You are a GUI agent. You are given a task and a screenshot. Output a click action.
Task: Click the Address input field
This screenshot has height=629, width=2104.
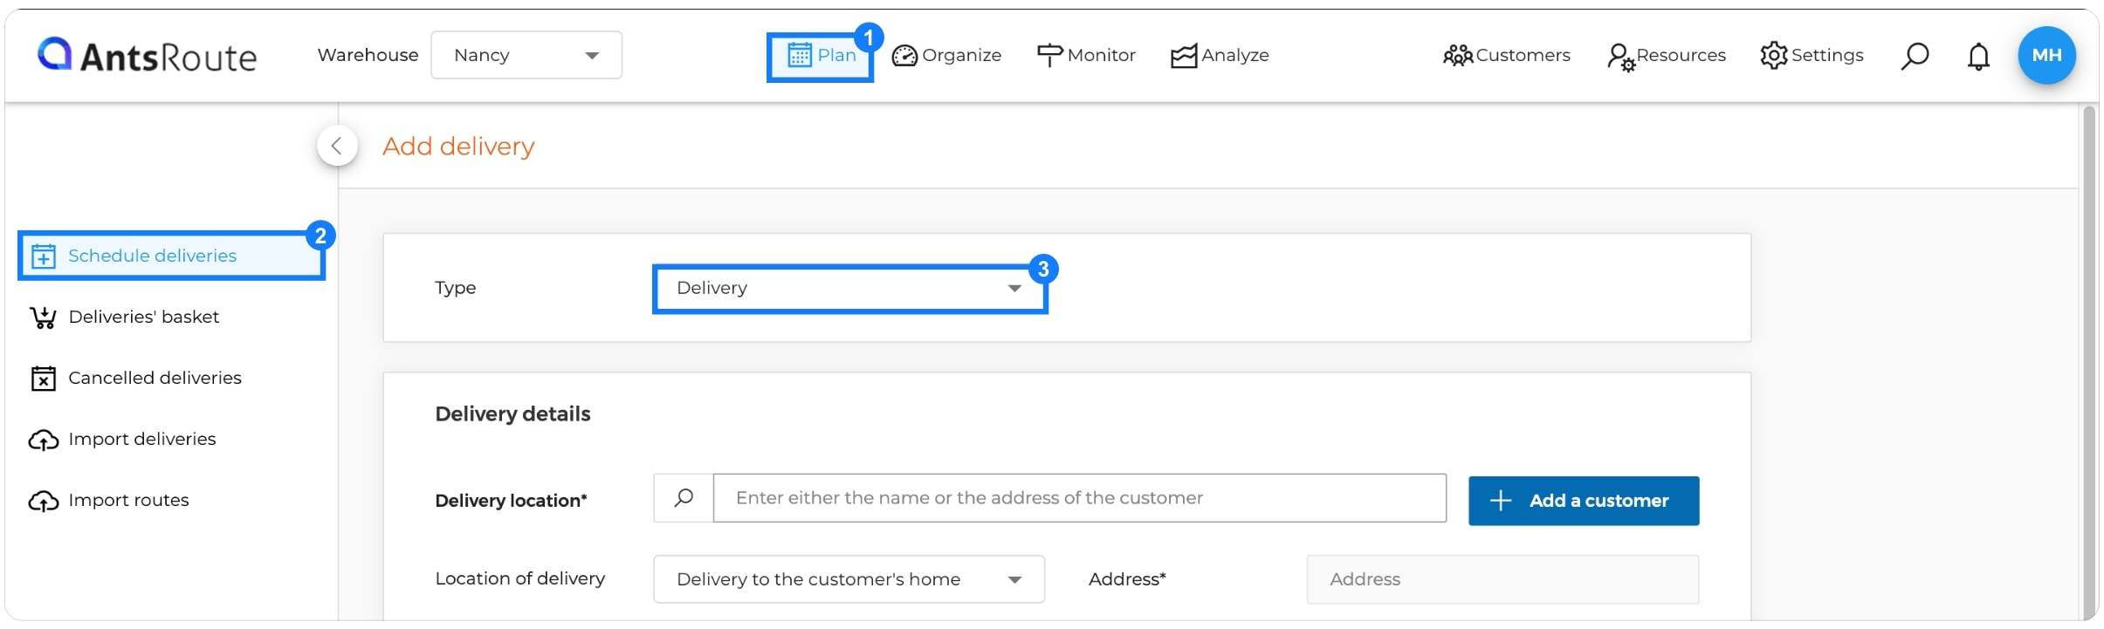pyautogui.click(x=1502, y=579)
